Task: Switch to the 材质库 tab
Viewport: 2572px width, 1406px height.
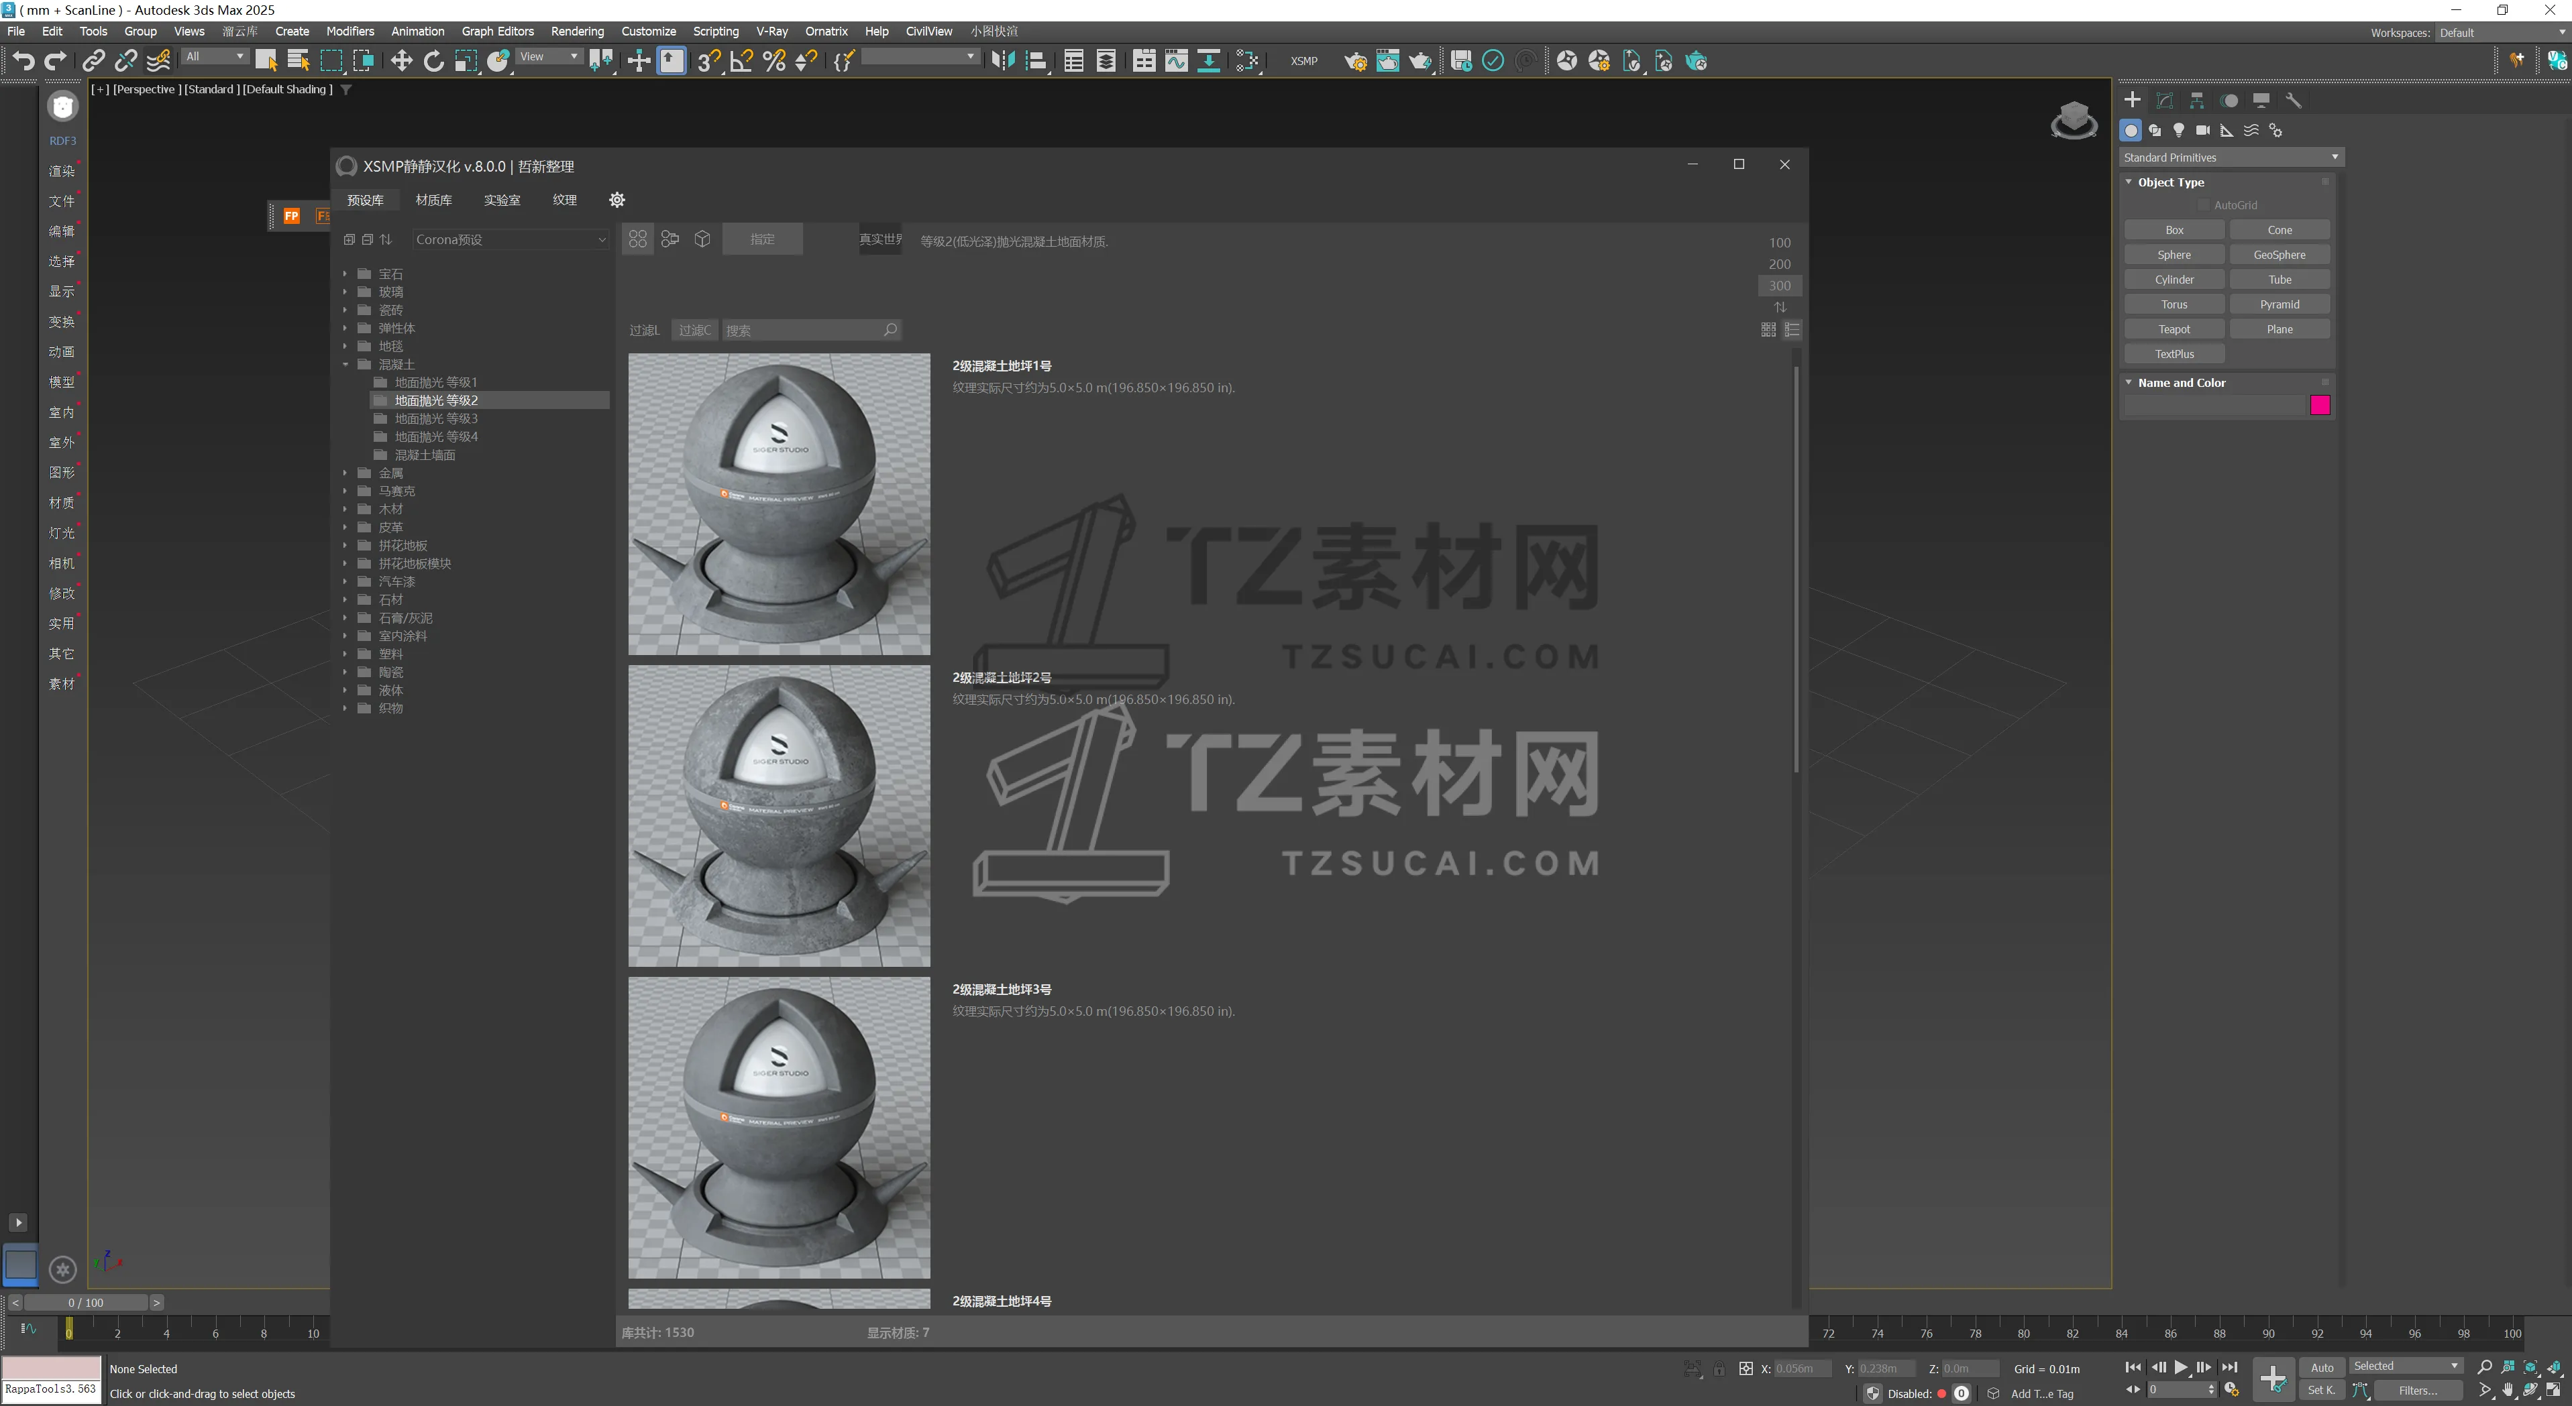Action: pos(433,200)
